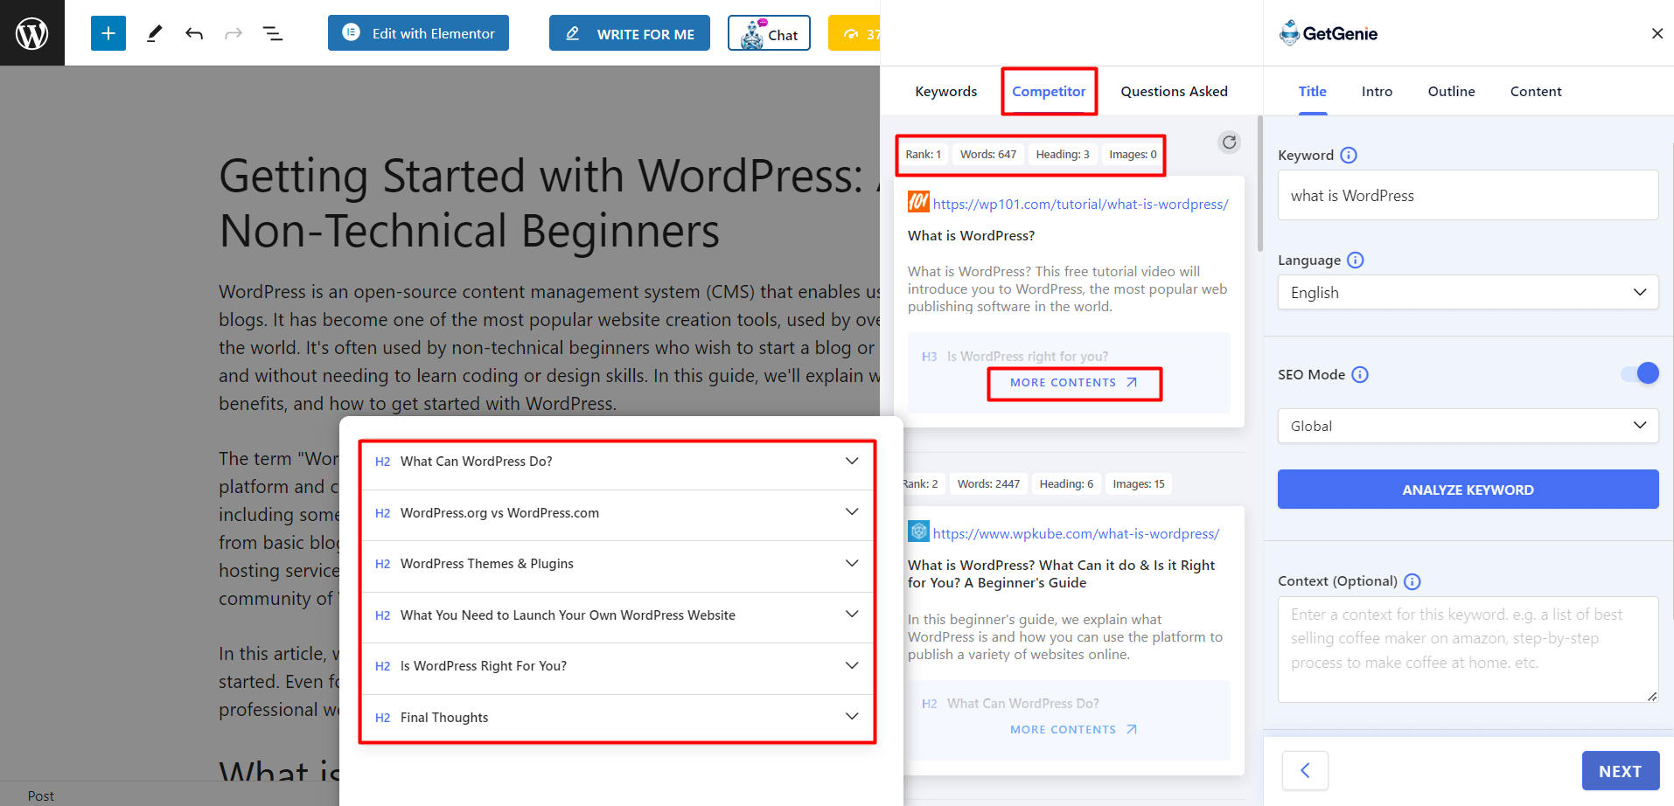Click the Images: 0 badge
The image size is (1674, 806).
pyautogui.click(x=1133, y=154)
